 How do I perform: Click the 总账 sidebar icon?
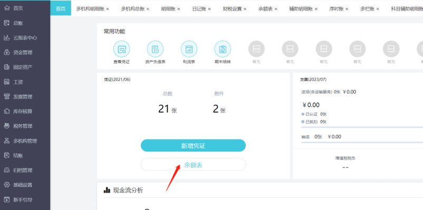[7, 23]
